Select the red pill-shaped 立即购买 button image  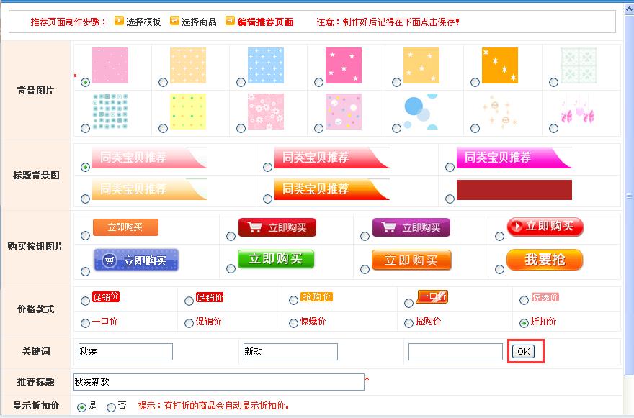coord(545,227)
